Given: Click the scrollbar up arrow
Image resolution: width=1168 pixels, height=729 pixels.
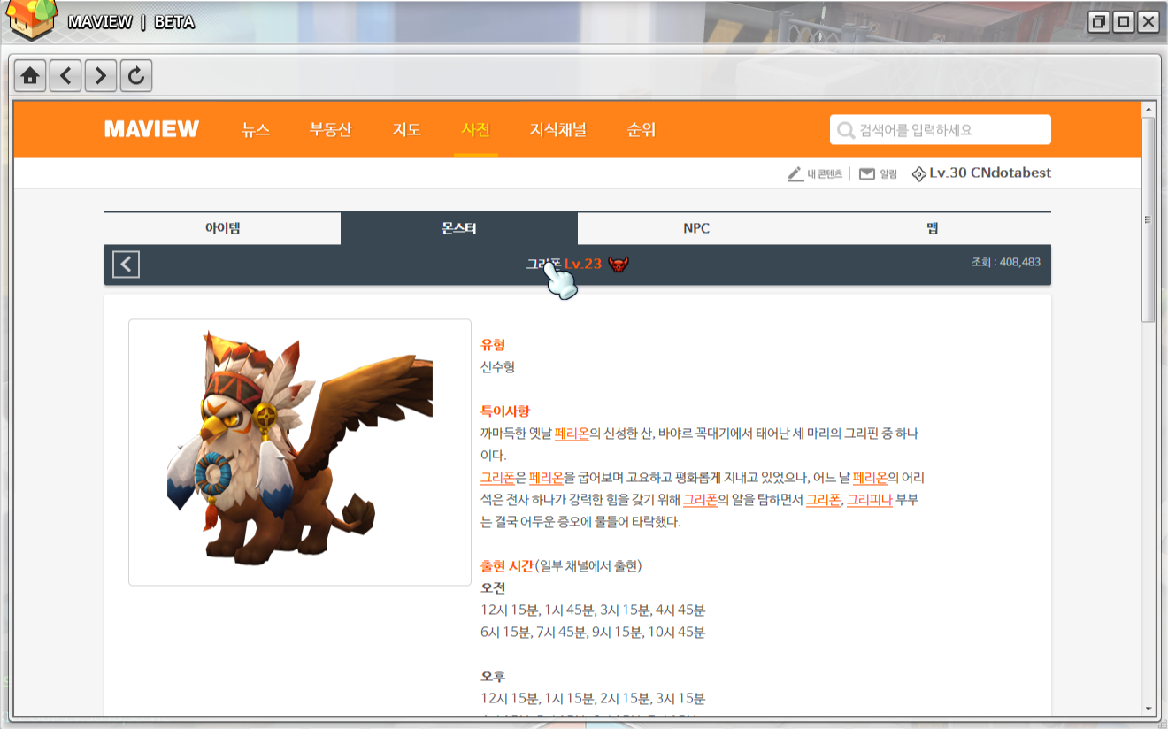Looking at the screenshot, I should pyautogui.click(x=1149, y=109).
